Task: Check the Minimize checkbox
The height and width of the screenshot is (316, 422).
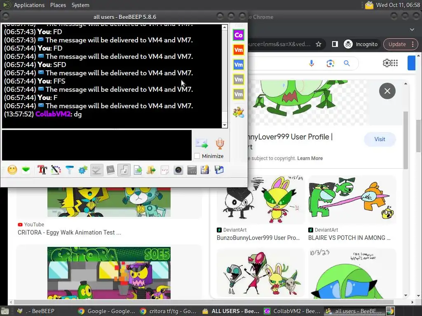Action: coord(197,156)
